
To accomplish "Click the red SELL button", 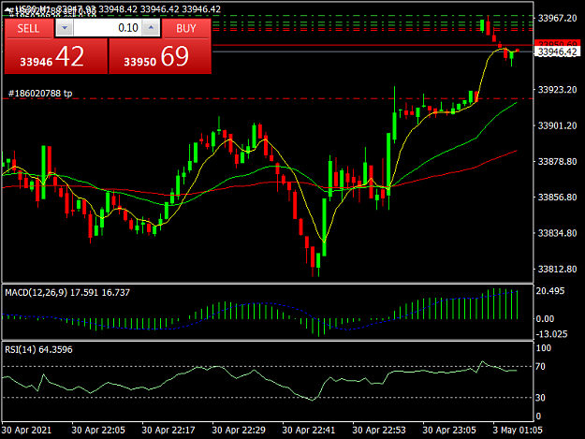I will pyautogui.click(x=28, y=28).
